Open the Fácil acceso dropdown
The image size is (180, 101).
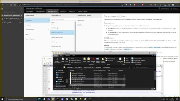coord(109,60)
